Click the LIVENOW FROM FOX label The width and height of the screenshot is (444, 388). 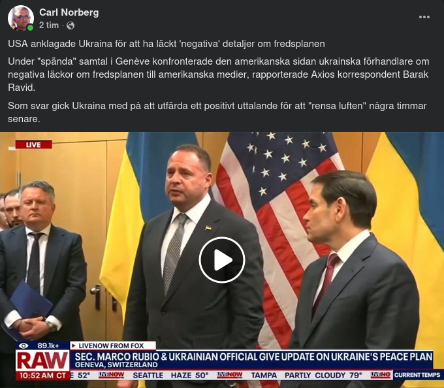(x=113, y=346)
